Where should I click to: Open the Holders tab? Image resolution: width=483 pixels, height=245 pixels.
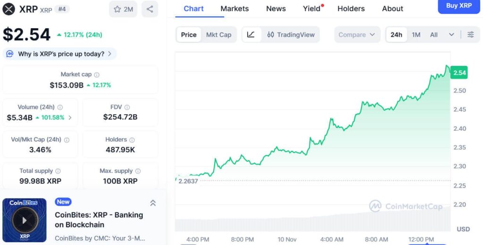351,8
